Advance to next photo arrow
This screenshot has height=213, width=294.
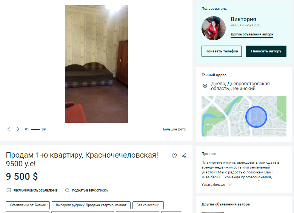coord(18,129)
